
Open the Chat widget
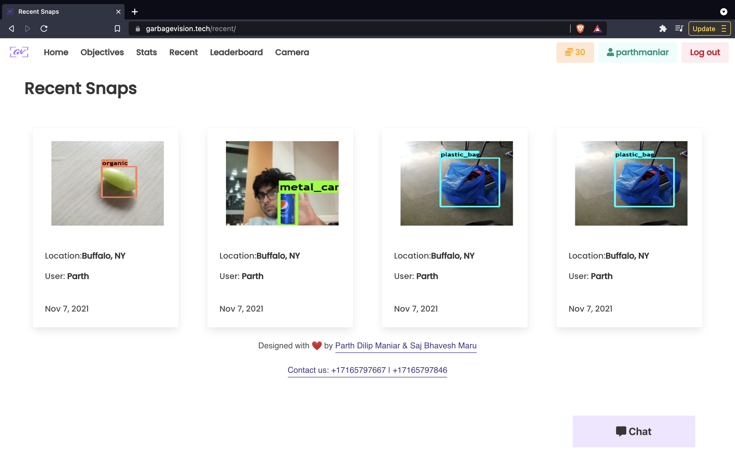pos(634,431)
